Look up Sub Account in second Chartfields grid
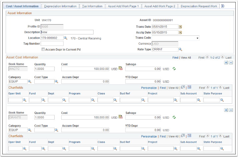Image resolution: width=238 pixels, height=157 pixels. pyautogui.click(x=199, y=149)
